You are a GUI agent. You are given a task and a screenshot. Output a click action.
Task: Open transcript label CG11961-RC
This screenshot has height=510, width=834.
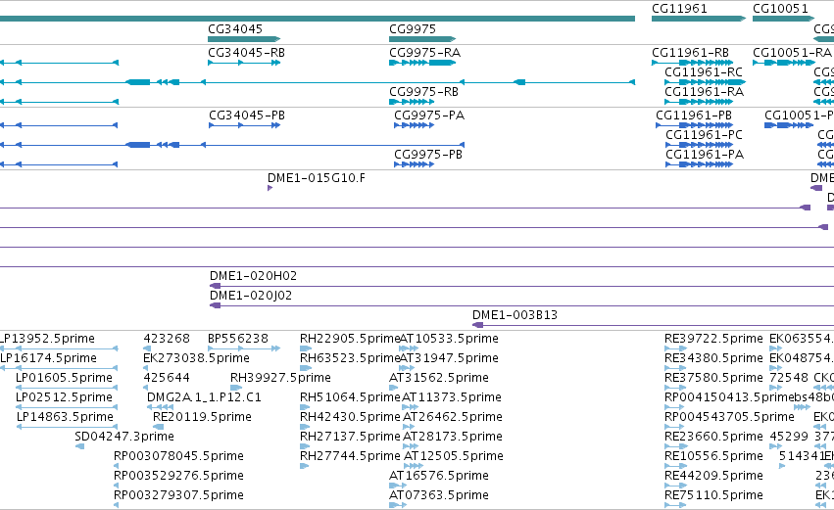[x=704, y=72]
